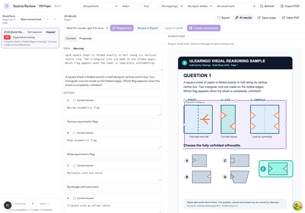Click the Create visual lesson button

[204, 28]
